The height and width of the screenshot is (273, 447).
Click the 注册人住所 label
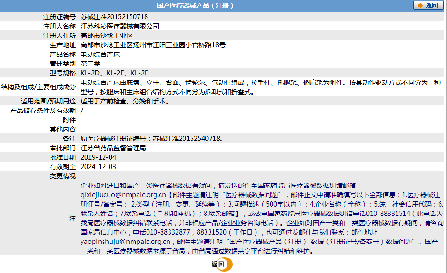coord(59,36)
